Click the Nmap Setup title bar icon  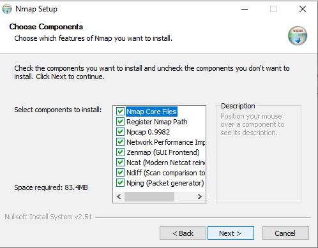[x=7, y=9]
